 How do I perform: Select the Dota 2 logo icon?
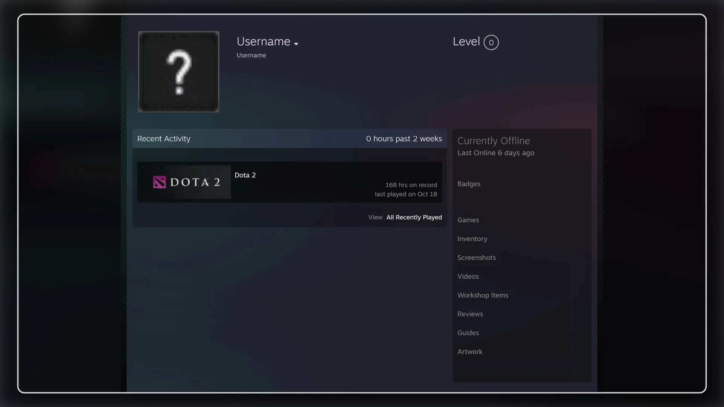click(x=159, y=182)
